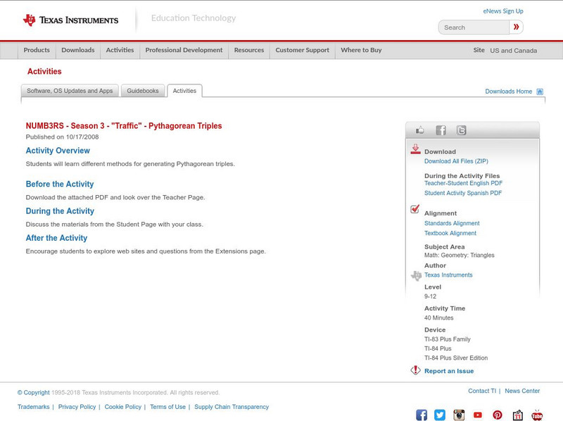563x421 pixels.
Task: Open the footer Facebook icon
Action: click(x=422, y=415)
